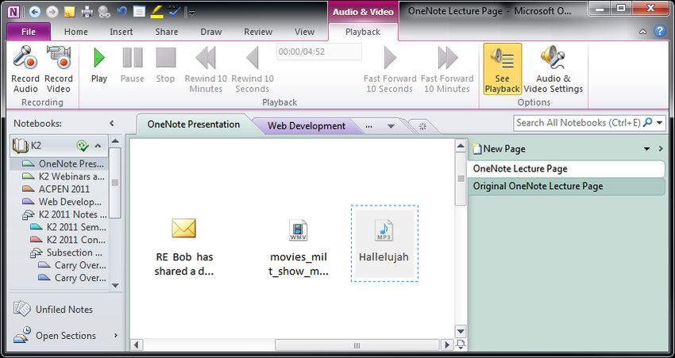The height and width of the screenshot is (358, 675).
Task: Select the K2 notebook header
Action: pyautogui.click(x=59, y=146)
